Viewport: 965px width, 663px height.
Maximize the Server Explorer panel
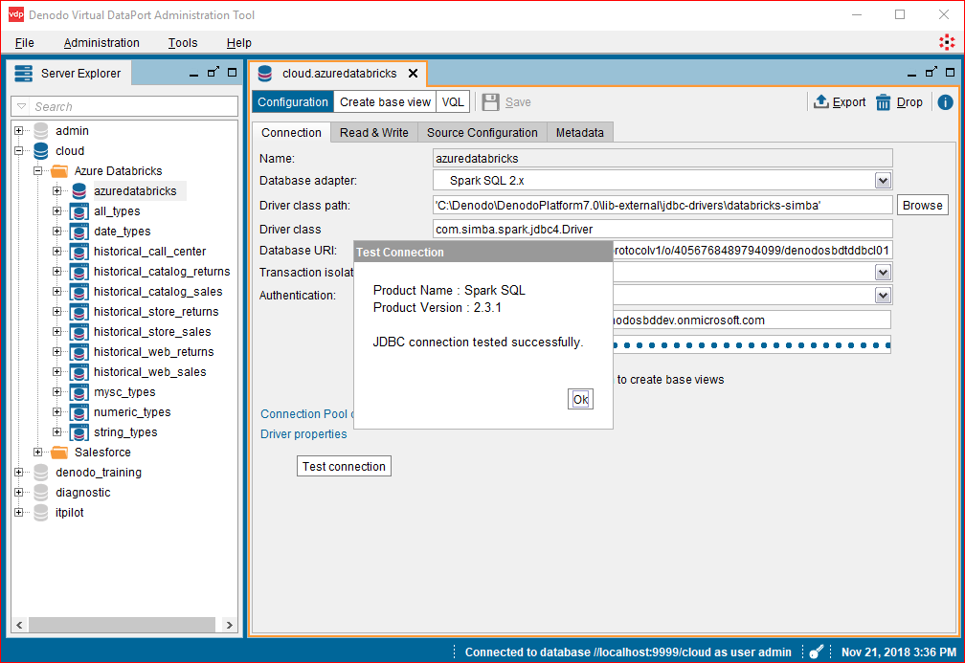coord(232,73)
